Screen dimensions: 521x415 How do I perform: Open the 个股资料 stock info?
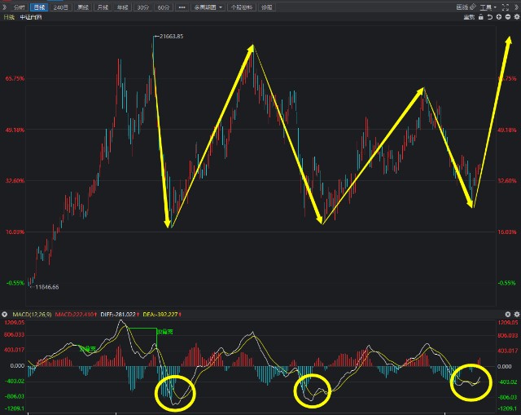tap(241, 7)
